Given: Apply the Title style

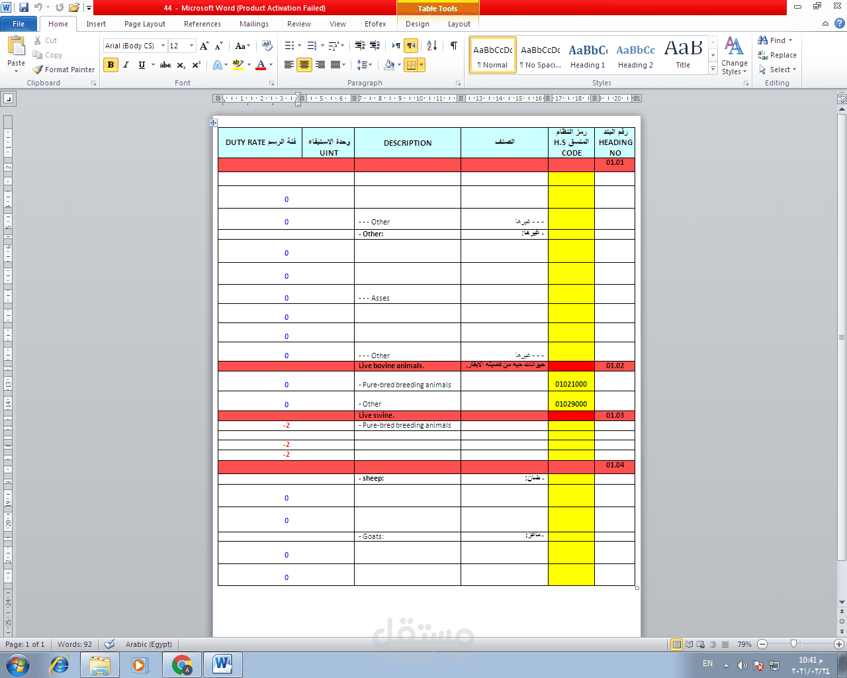Looking at the screenshot, I should point(683,56).
